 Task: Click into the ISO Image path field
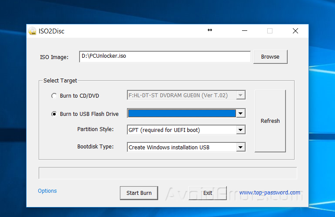[x=165, y=57]
